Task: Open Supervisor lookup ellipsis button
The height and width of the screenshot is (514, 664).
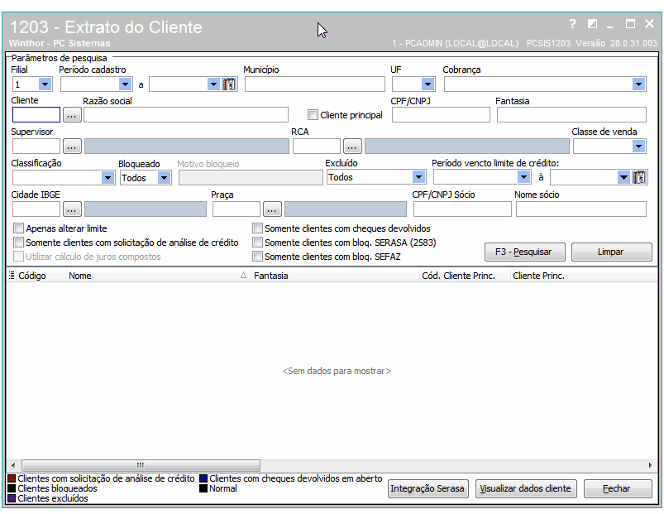Action: click(x=72, y=147)
